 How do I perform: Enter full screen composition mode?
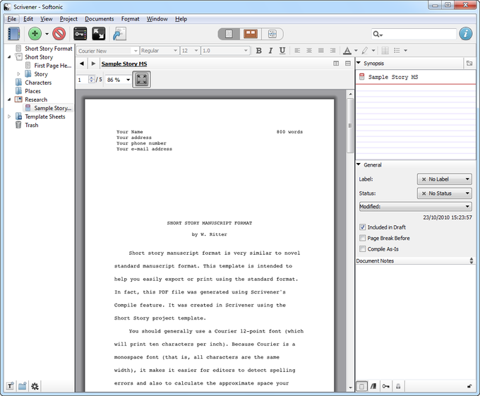tap(99, 34)
